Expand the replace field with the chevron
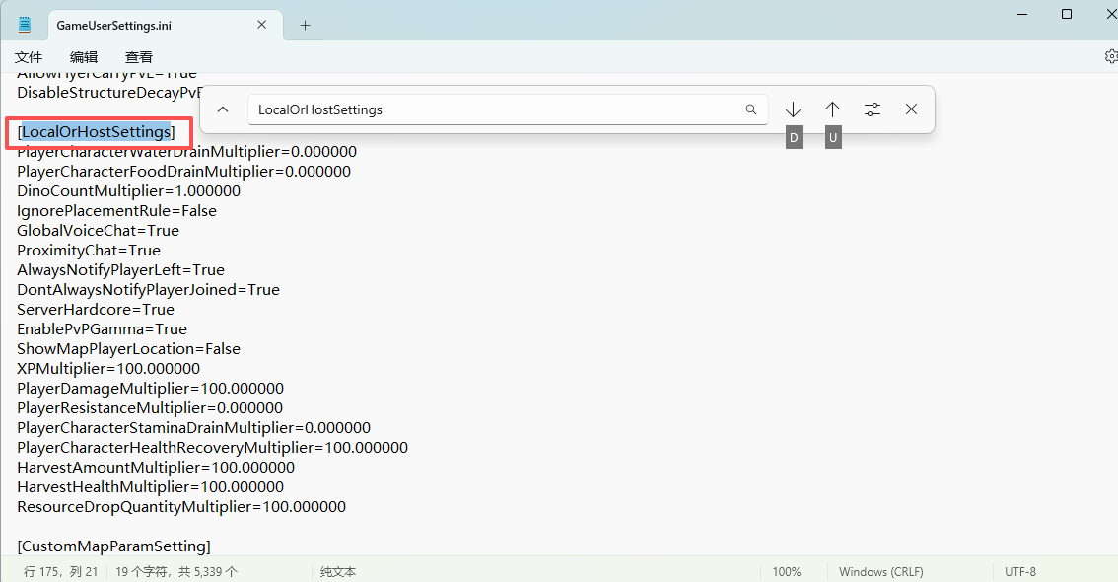1118x582 pixels. pyautogui.click(x=223, y=109)
